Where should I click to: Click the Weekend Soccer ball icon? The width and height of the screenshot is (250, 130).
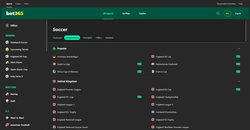[x=7, y=42]
